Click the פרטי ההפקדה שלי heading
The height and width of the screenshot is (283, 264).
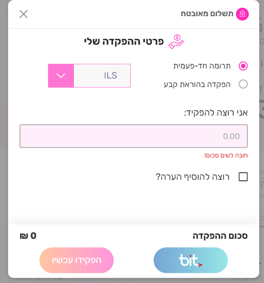click(124, 41)
